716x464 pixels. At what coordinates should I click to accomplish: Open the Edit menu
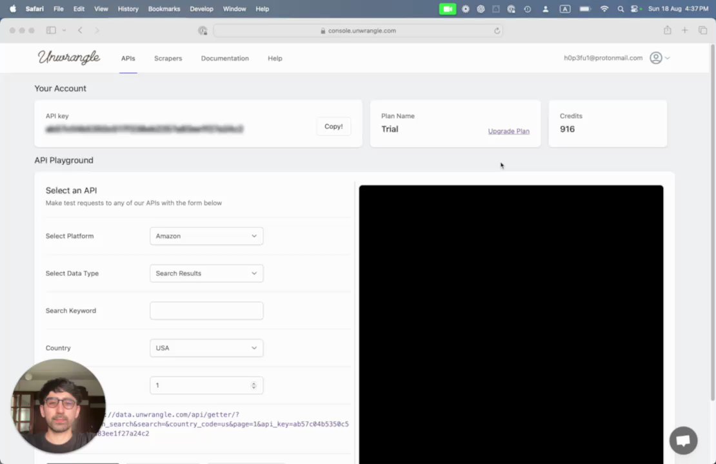[x=79, y=8]
